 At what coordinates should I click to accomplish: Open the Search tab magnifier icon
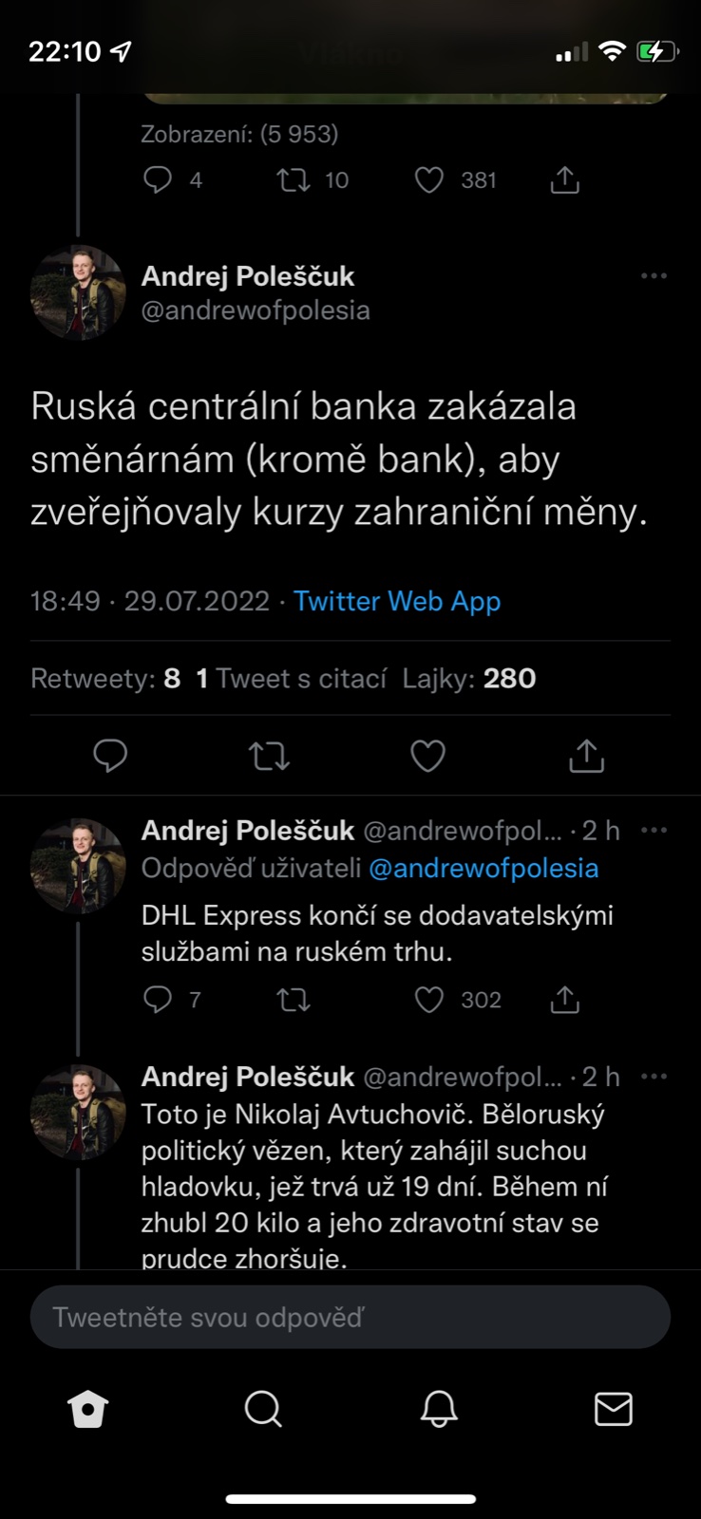pos(263,1410)
